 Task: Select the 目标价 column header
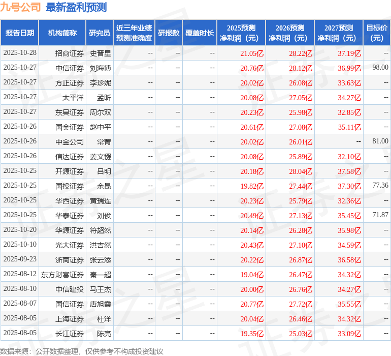[x=377, y=33]
